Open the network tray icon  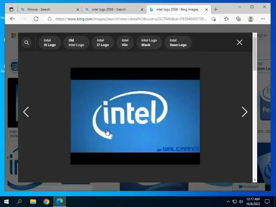(235, 202)
